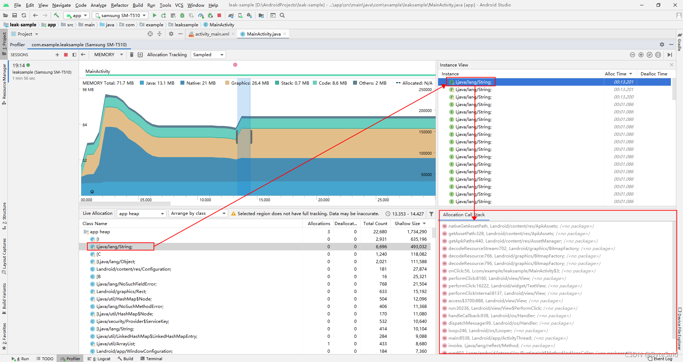Click the timeline horizontal scrollbar
The image size is (683, 362).
pos(125,204)
